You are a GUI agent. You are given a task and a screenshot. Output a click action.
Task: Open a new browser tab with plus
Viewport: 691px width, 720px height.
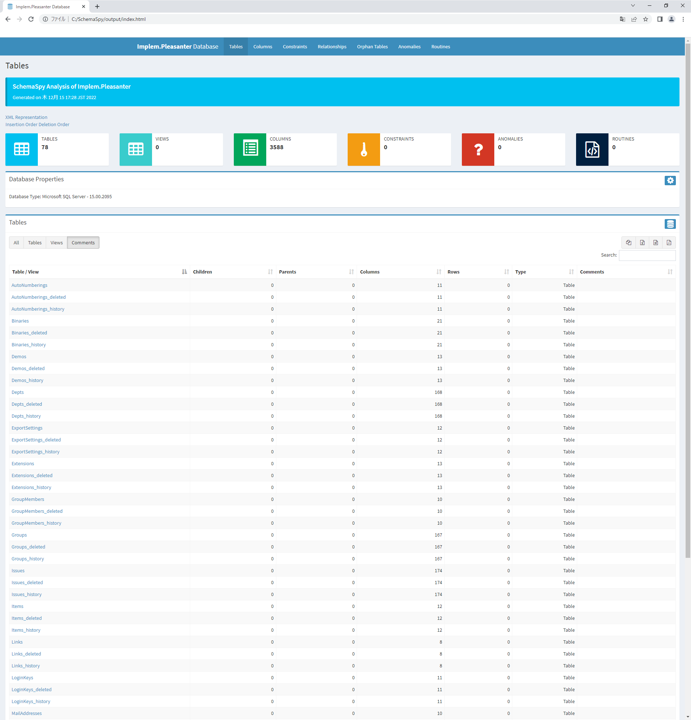tap(97, 6)
